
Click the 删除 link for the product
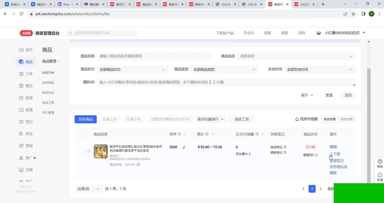pyautogui.click(x=333, y=173)
